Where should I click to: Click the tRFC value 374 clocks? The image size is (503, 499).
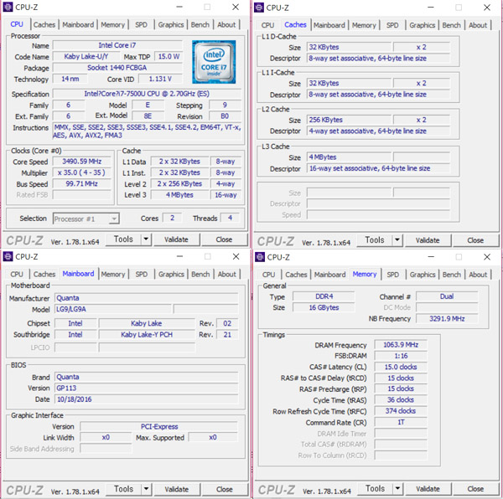tap(401, 410)
